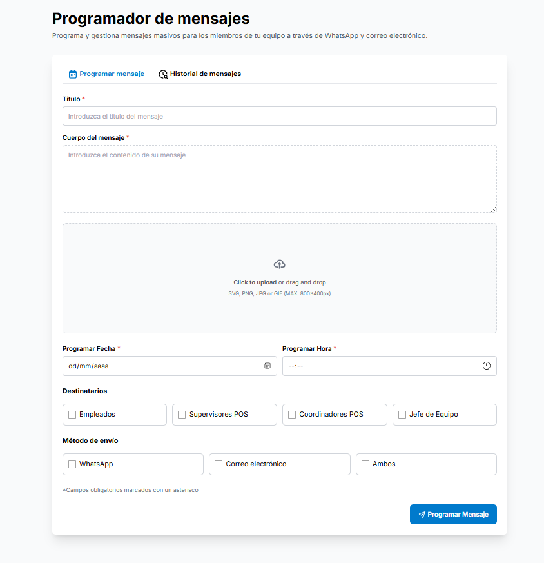Open the date picker calendar icon
This screenshot has height=563, width=544.
[x=267, y=366]
